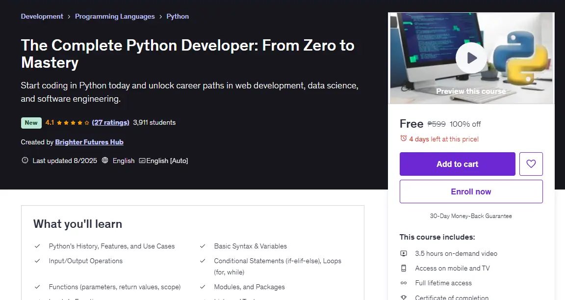Click 'Last updated 8/2025' text
This screenshot has height=300, width=565.
pos(65,161)
